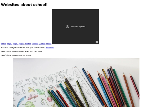The image size is (143, 107).
Task: Click the red raspberry drawing in the image
Action: (50, 99)
